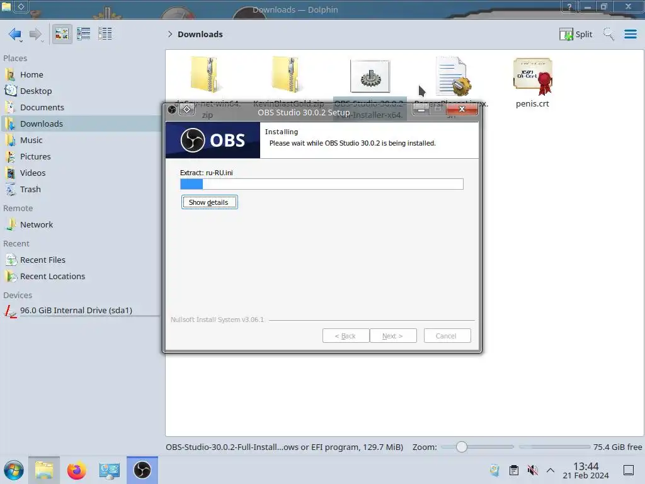Click the Next > button in installer
The height and width of the screenshot is (484, 645).
(x=393, y=336)
